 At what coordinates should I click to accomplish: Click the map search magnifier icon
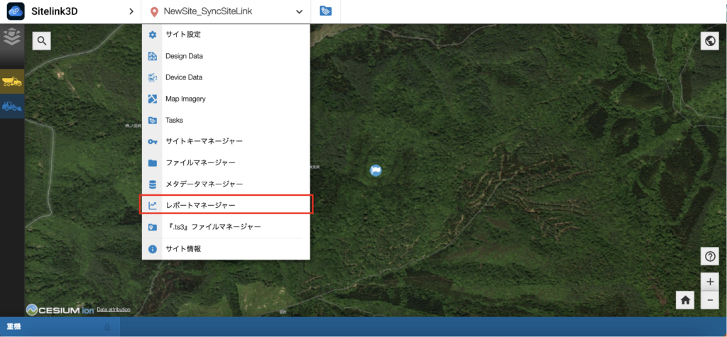click(x=42, y=41)
